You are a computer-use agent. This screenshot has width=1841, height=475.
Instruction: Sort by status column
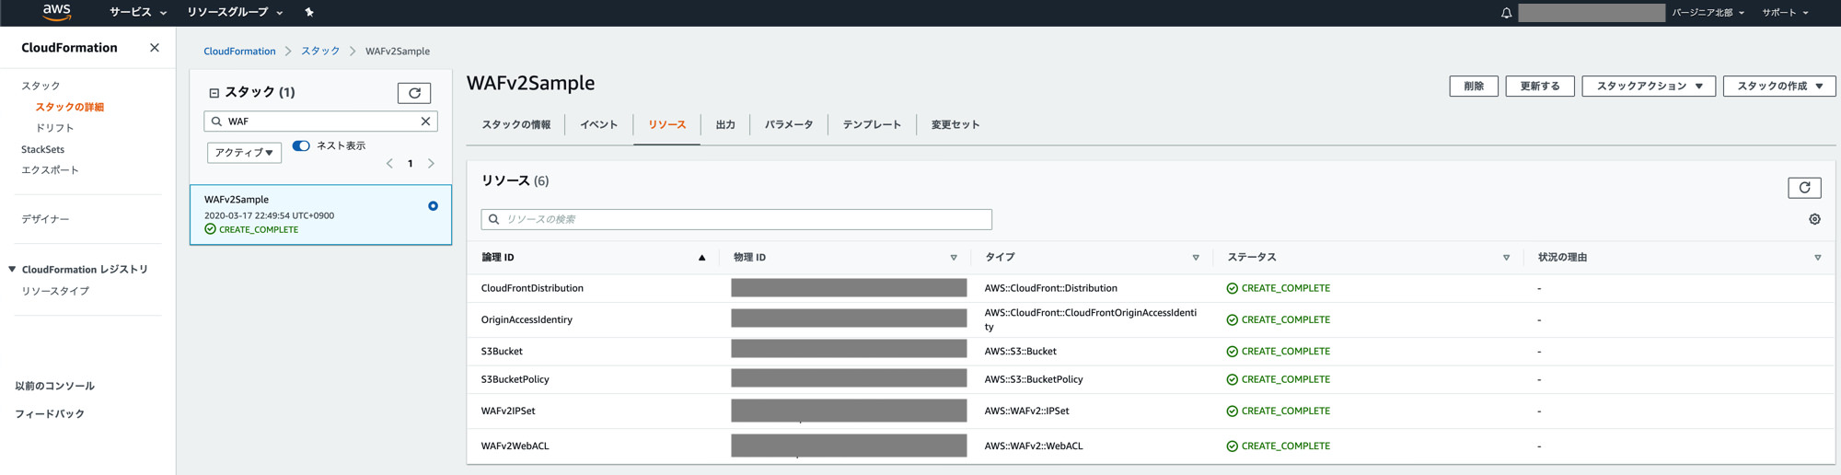tap(1506, 258)
